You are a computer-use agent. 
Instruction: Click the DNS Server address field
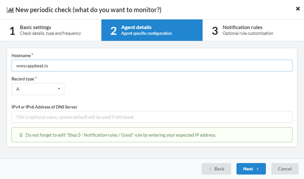[152, 117]
